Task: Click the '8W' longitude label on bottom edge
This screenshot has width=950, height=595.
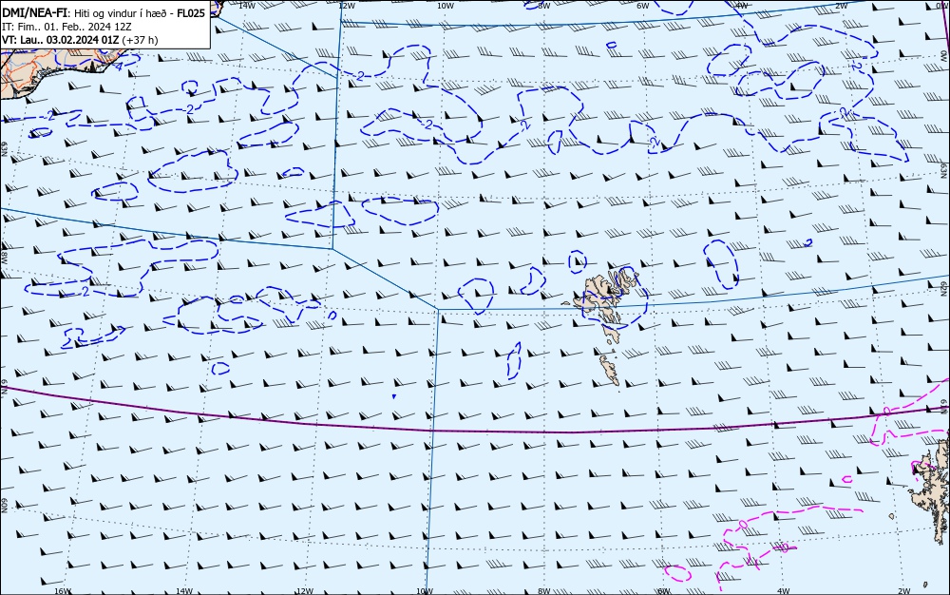Action: click(544, 591)
